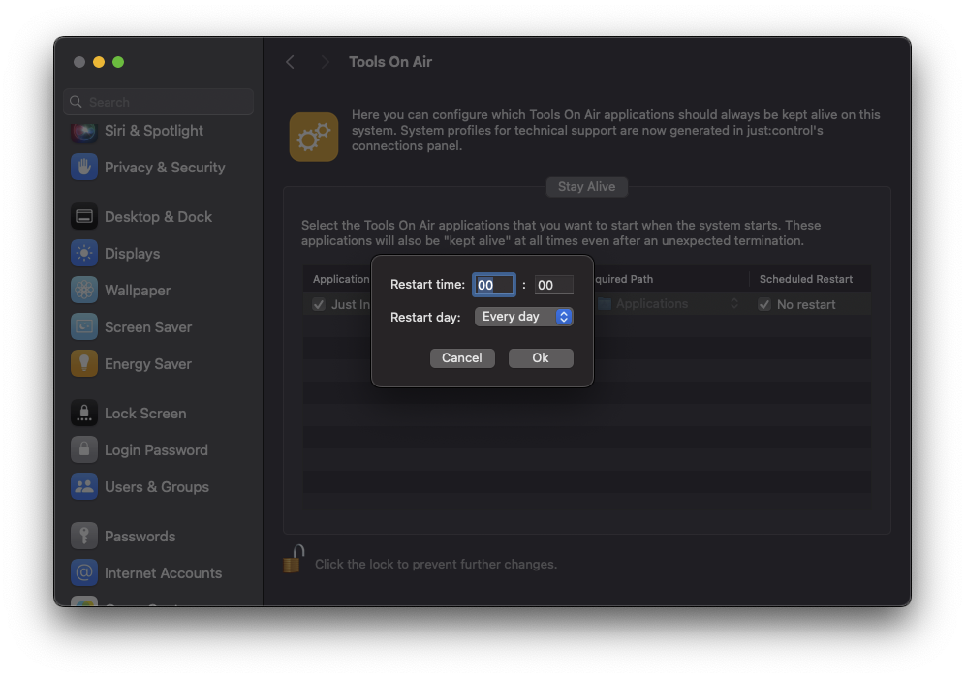Click the Tools On Air gears icon

tap(314, 137)
